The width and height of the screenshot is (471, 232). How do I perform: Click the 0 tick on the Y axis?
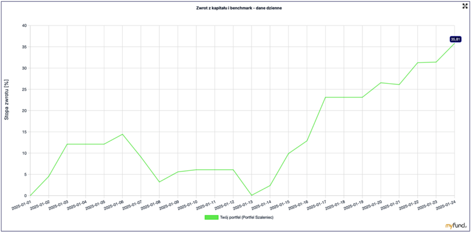coord(25,196)
